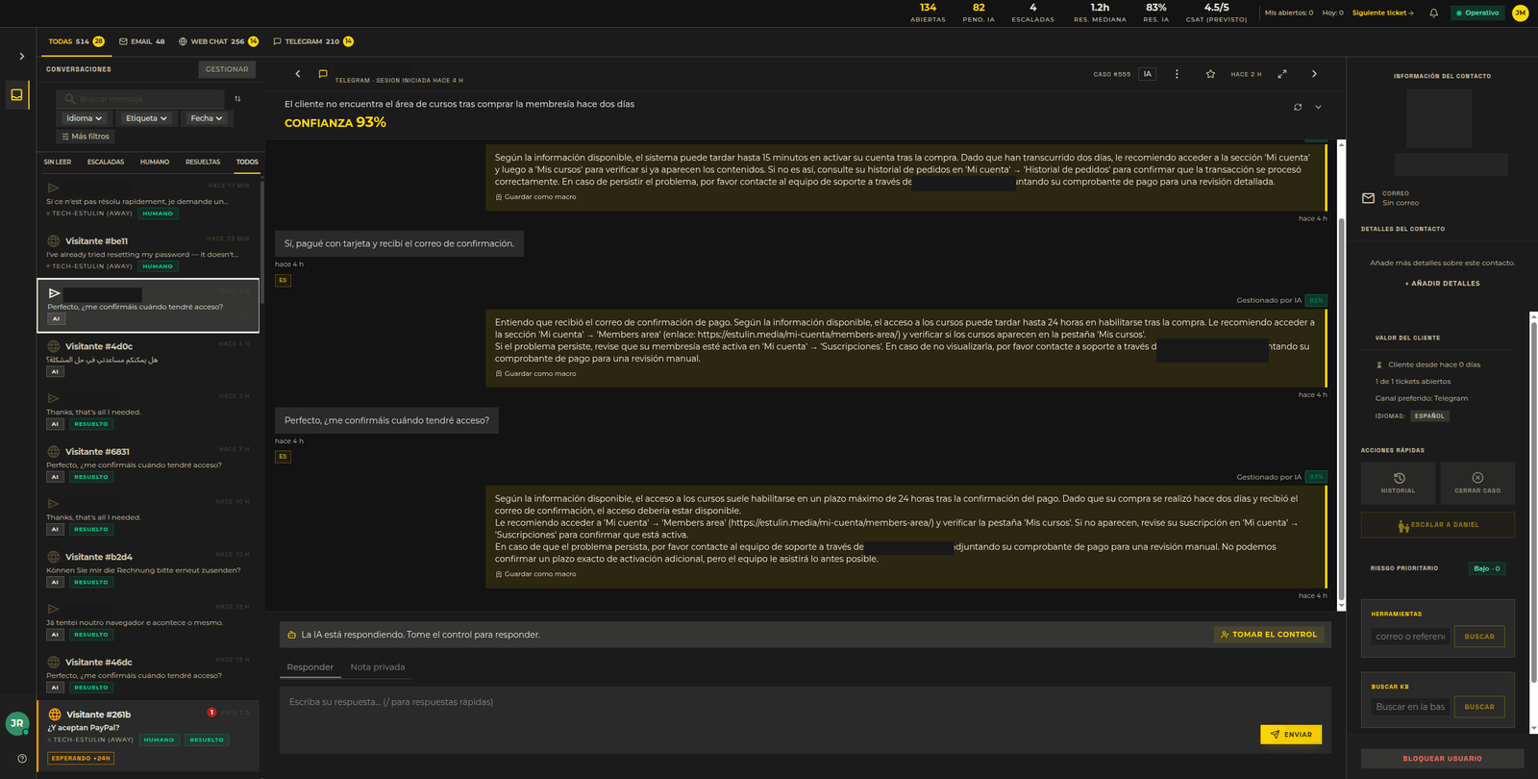Switch to the Telegram channel tab
Screen dimensions: 1538x779
[x=312, y=41]
